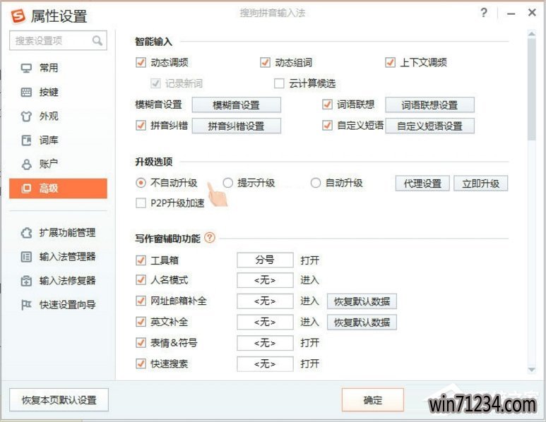
Task: Click the scrollbar up arrow
Action: tap(531, 34)
